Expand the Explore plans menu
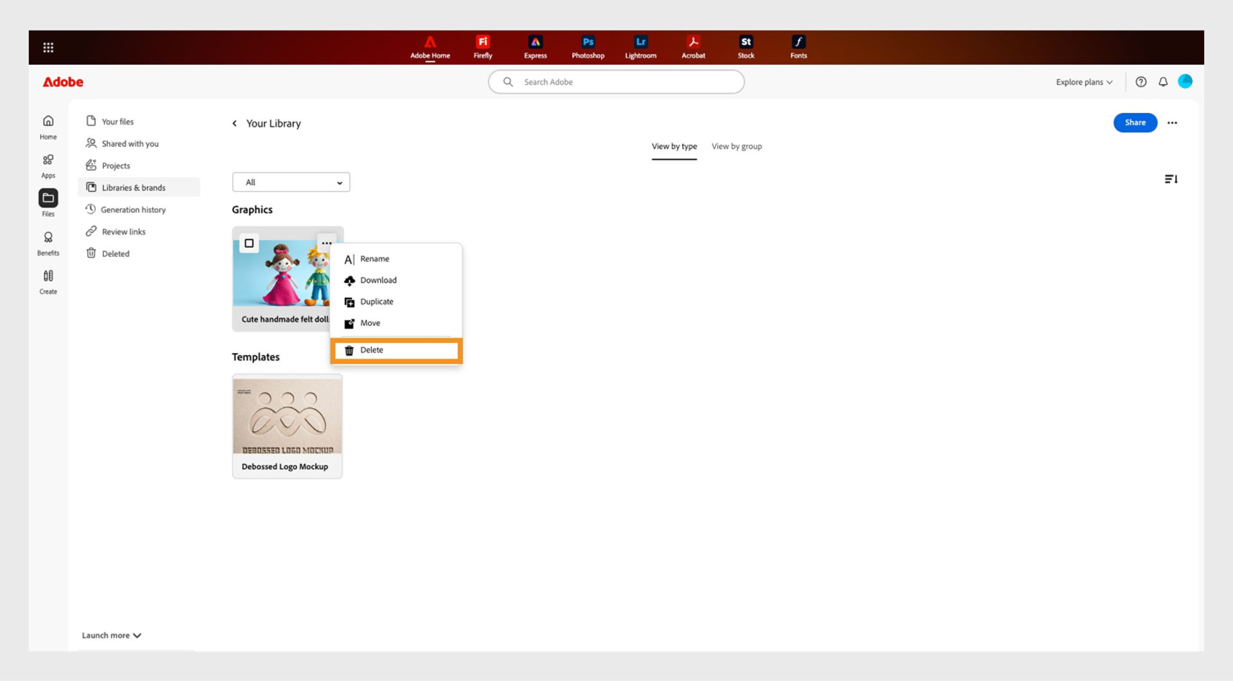Image resolution: width=1233 pixels, height=681 pixels. pyautogui.click(x=1083, y=82)
